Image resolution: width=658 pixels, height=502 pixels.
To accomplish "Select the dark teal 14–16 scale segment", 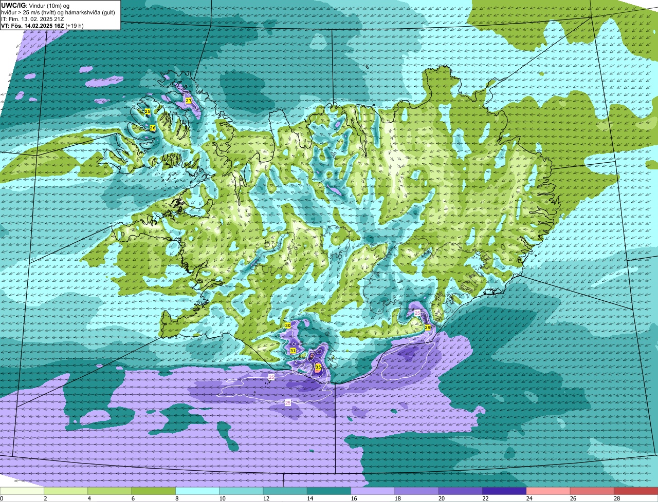I will [x=329, y=491].
